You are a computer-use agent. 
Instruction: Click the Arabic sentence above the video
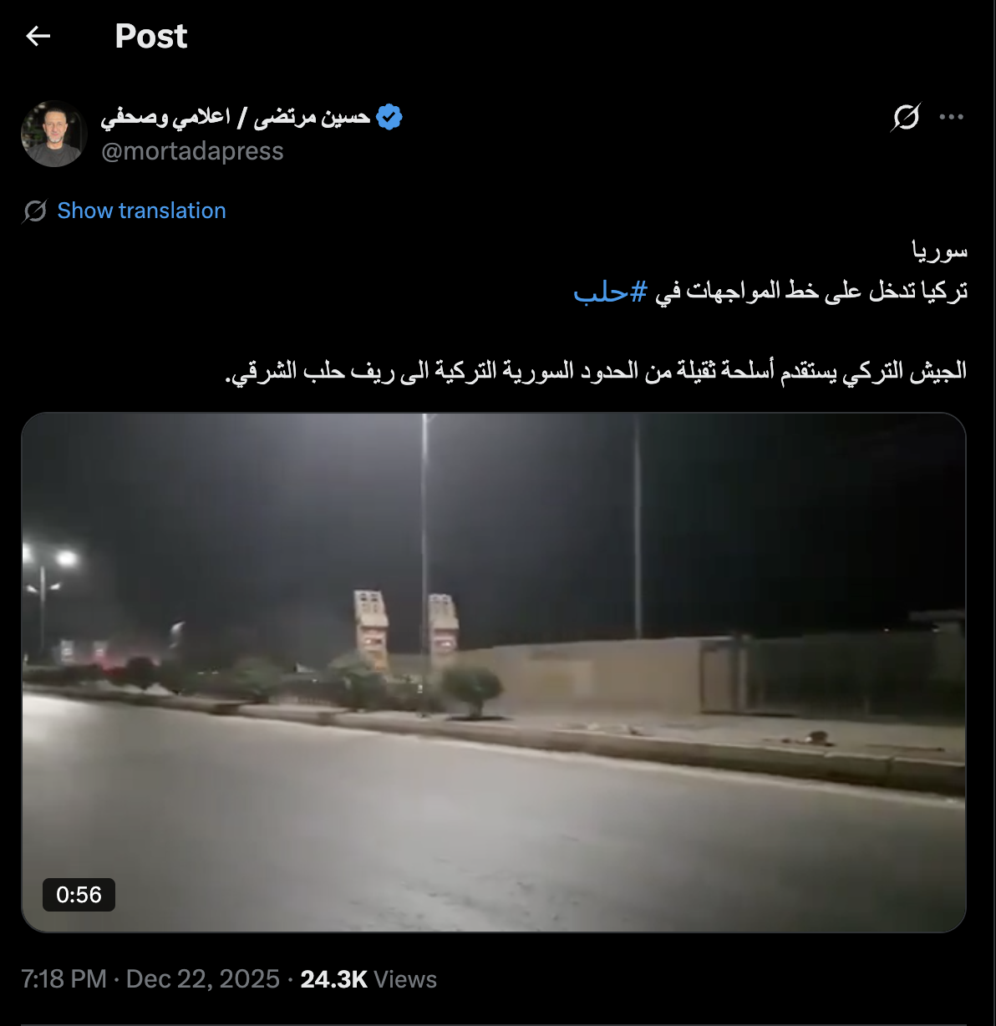(596, 371)
